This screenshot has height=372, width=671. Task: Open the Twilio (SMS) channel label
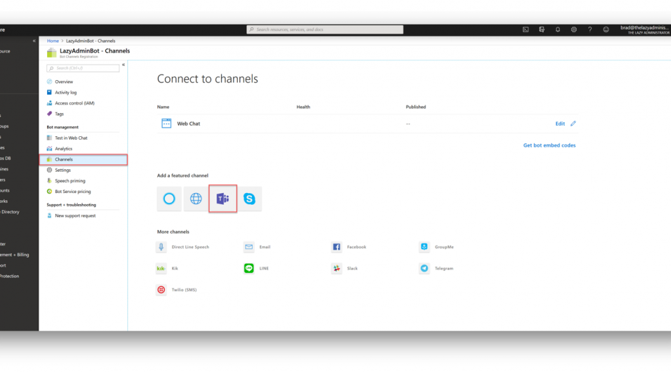(184, 290)
